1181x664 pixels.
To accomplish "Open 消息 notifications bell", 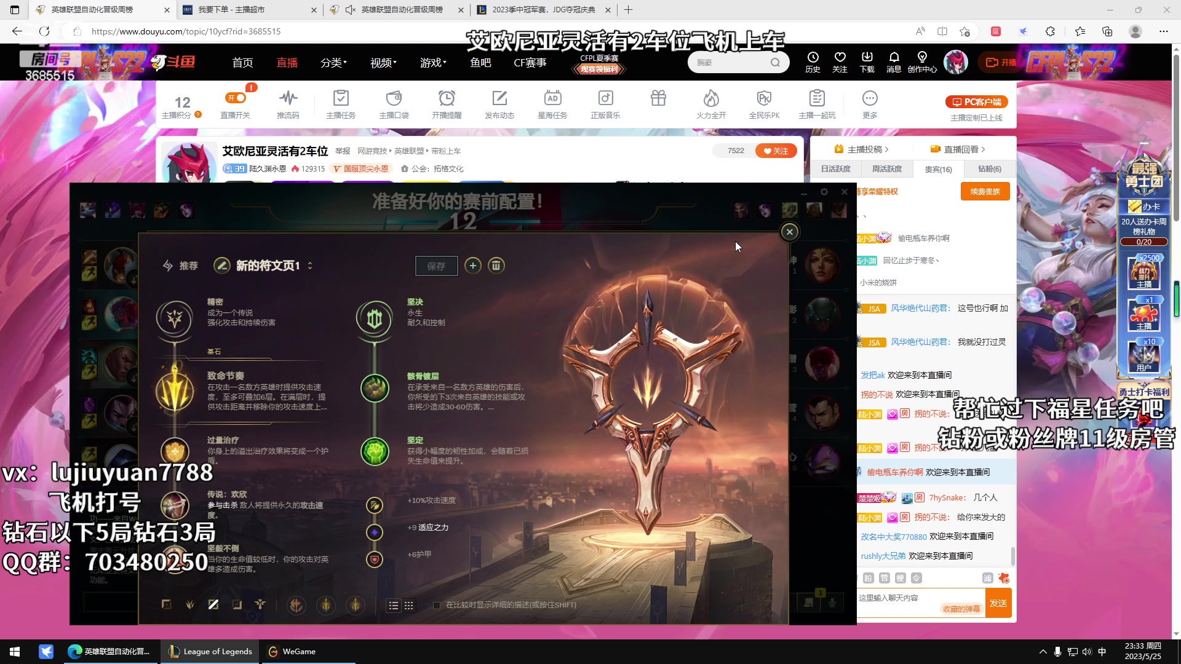I will pos(894,62).
